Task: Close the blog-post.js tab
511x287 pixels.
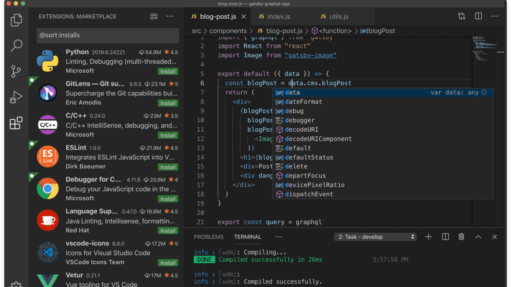Action: click(244, 17)
